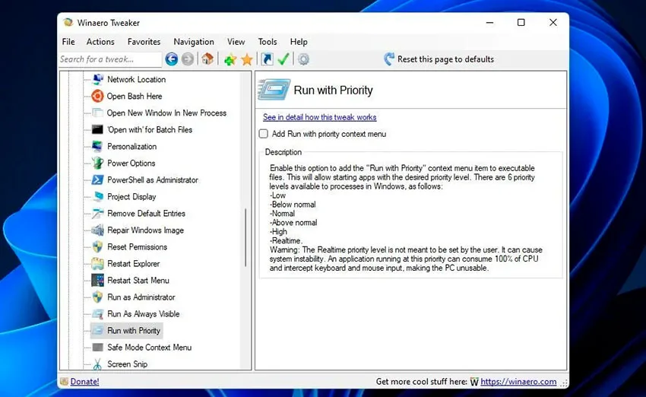The width and height of the screenshot is (646, 397).
Task: Focus the Search for a tweak field
Action: [109, 59]
